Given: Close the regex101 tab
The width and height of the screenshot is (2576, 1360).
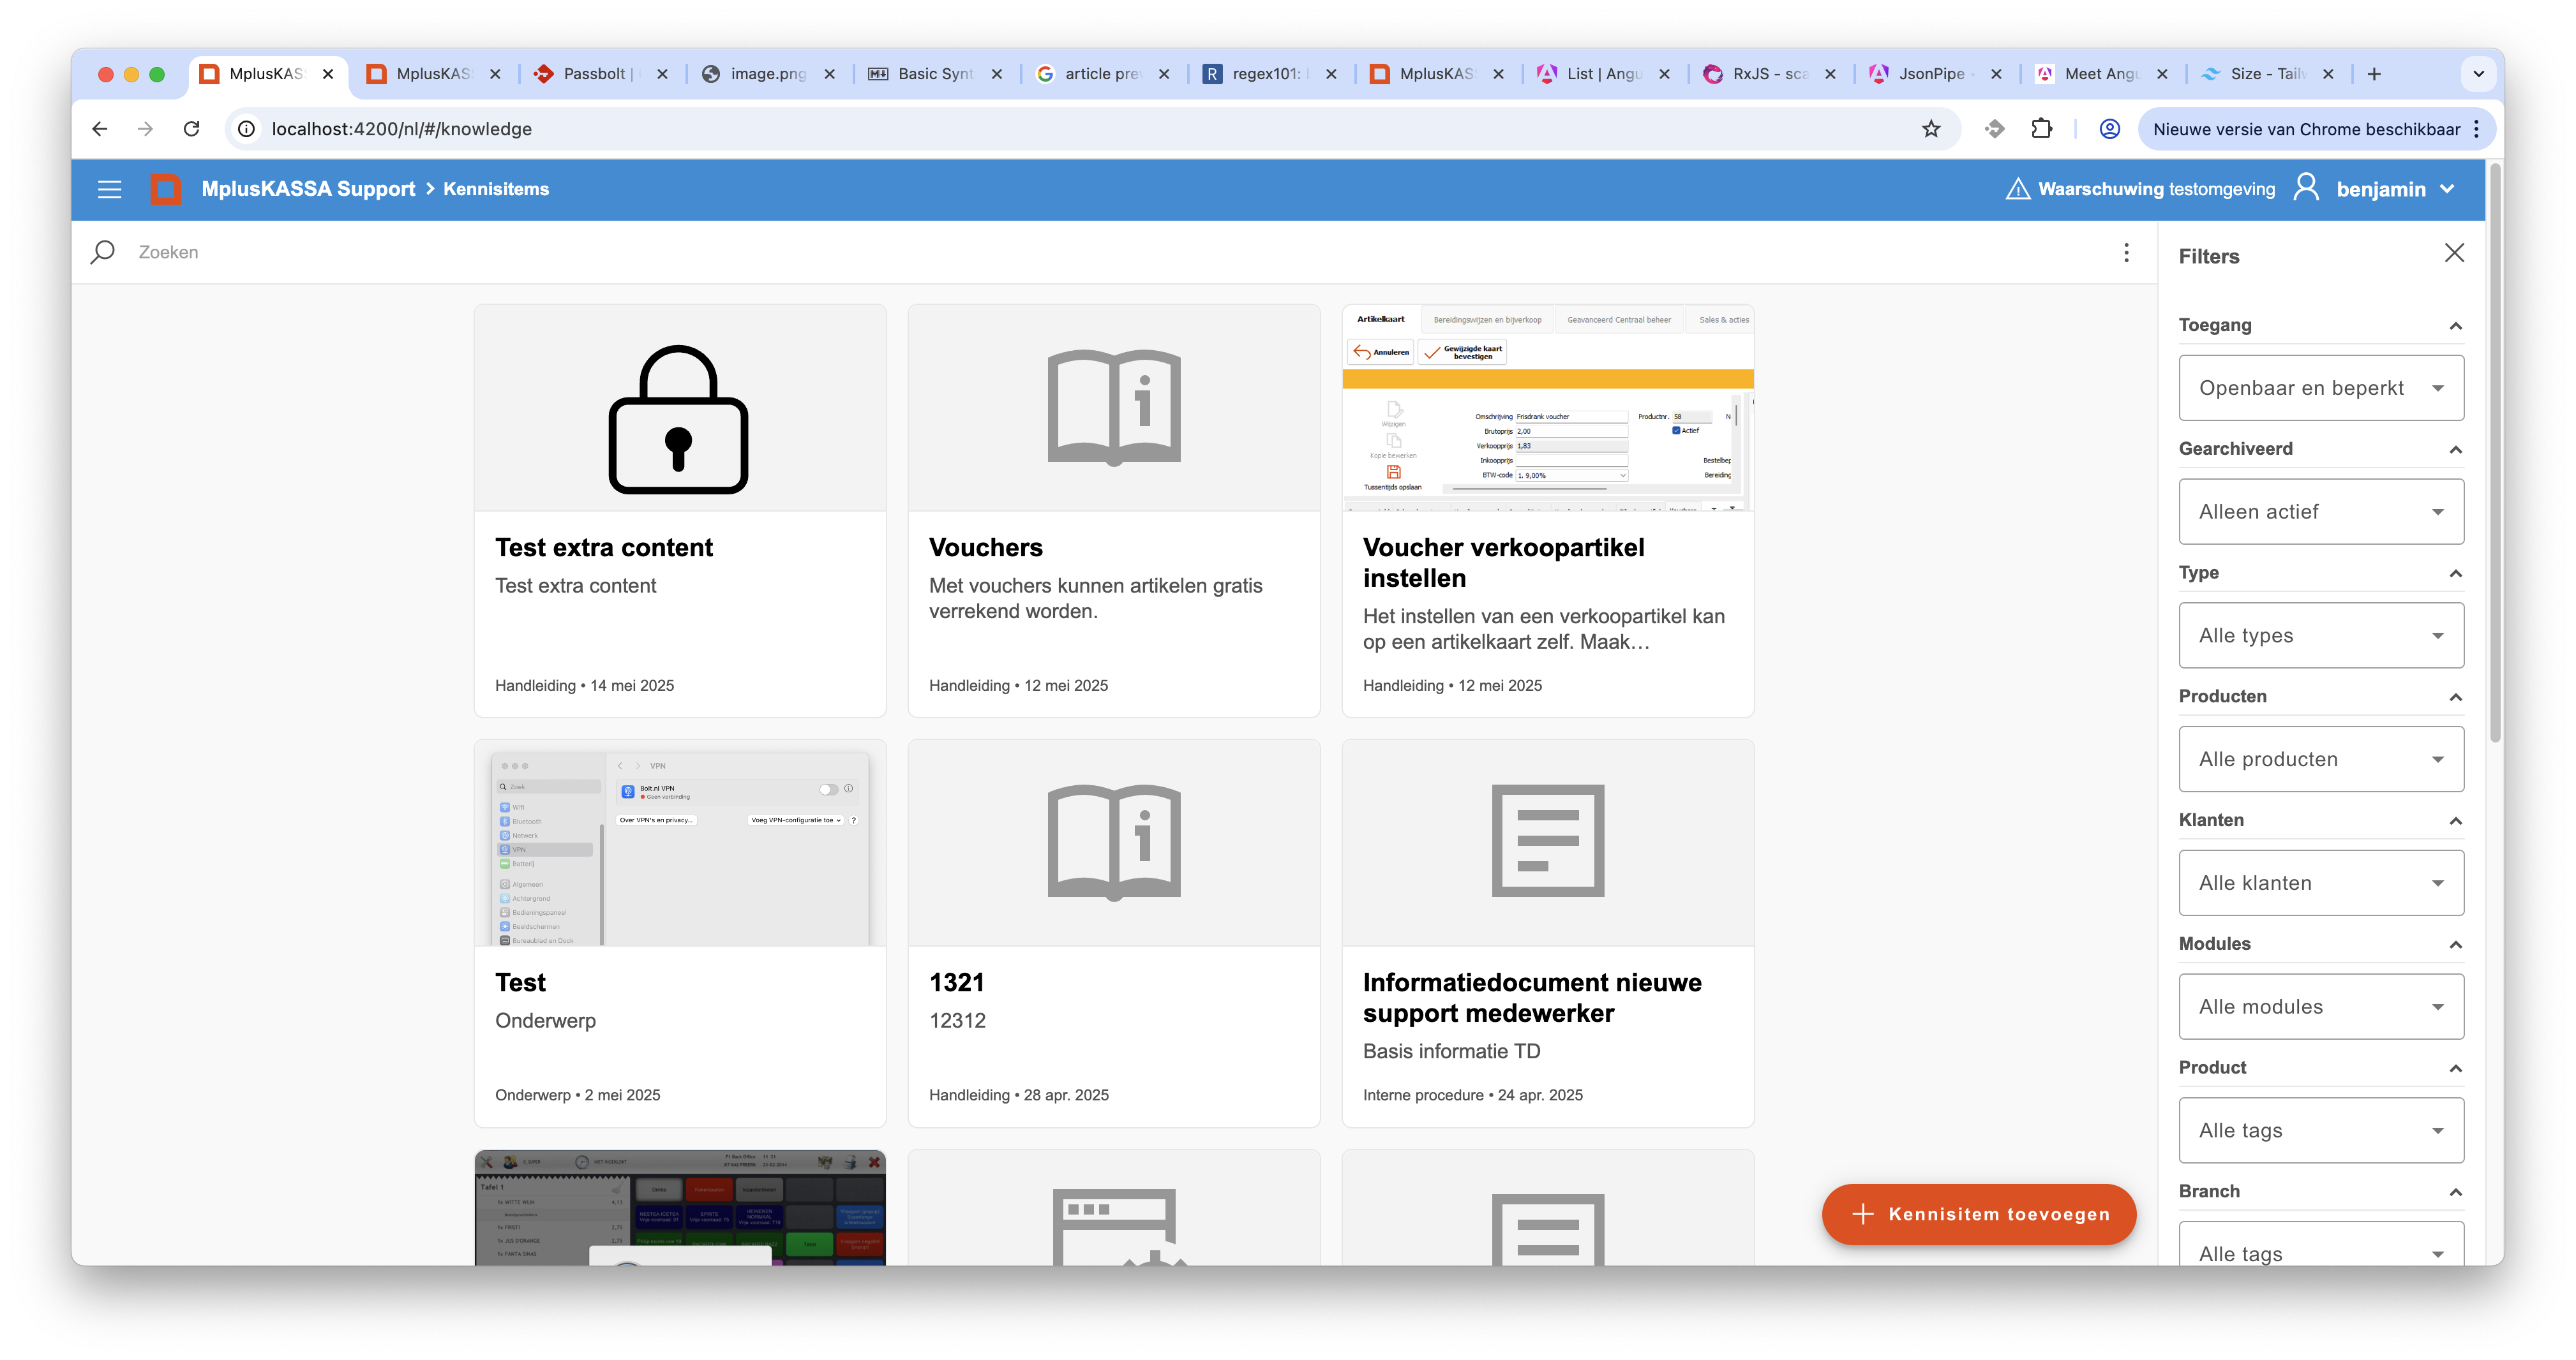Looking at the screenshot, I should coord(1331,74).
